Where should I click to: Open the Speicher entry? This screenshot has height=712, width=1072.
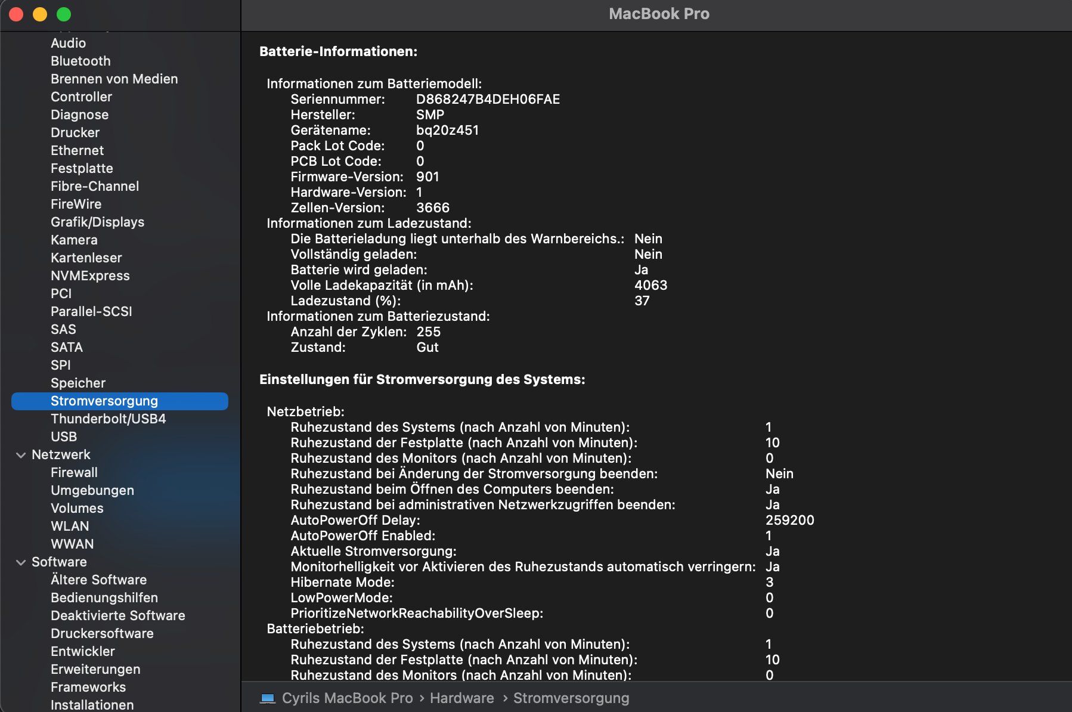[x=78, y=383]
